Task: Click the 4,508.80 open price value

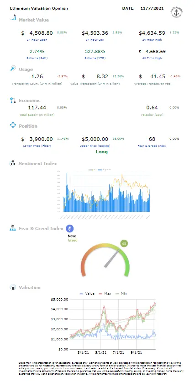Action: point(41,33)
